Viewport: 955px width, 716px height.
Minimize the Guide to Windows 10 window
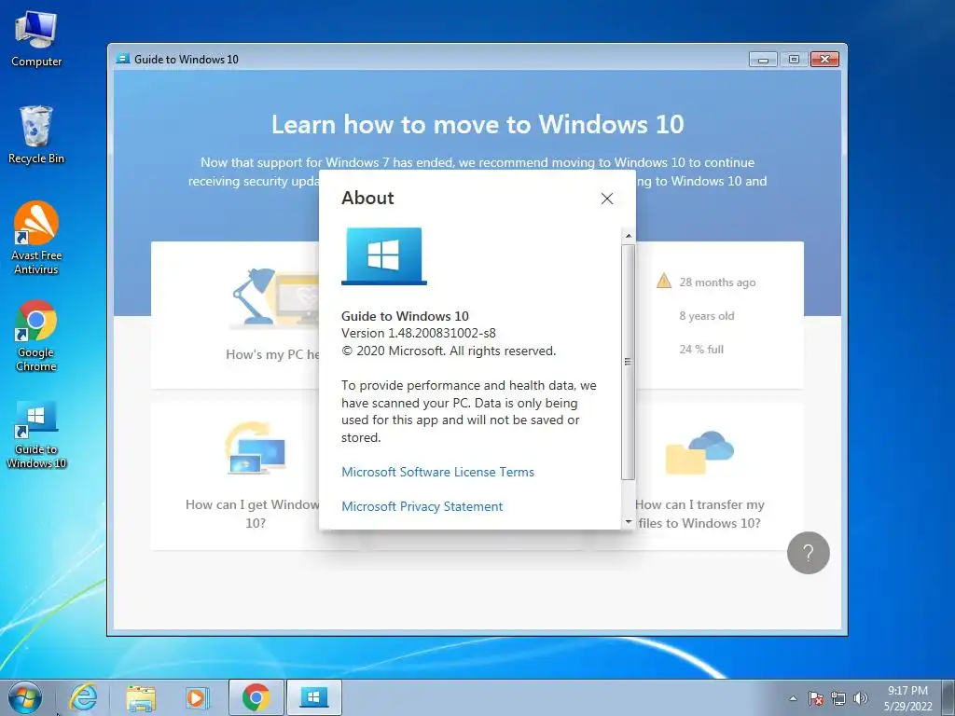pos(763,59)
